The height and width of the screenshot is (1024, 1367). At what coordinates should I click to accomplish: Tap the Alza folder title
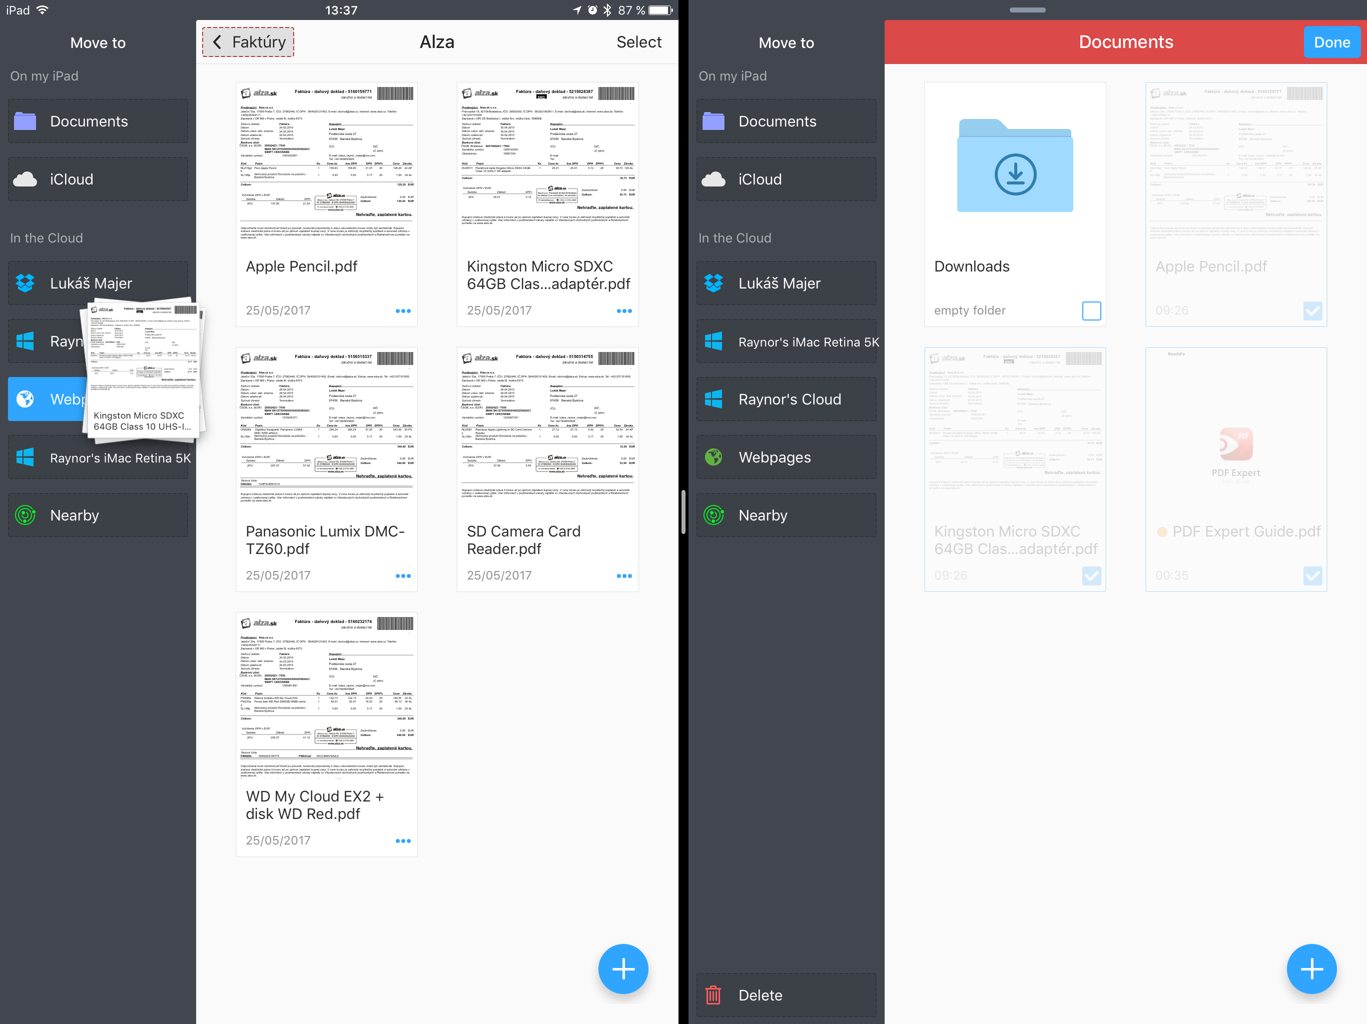coord(437,42)
